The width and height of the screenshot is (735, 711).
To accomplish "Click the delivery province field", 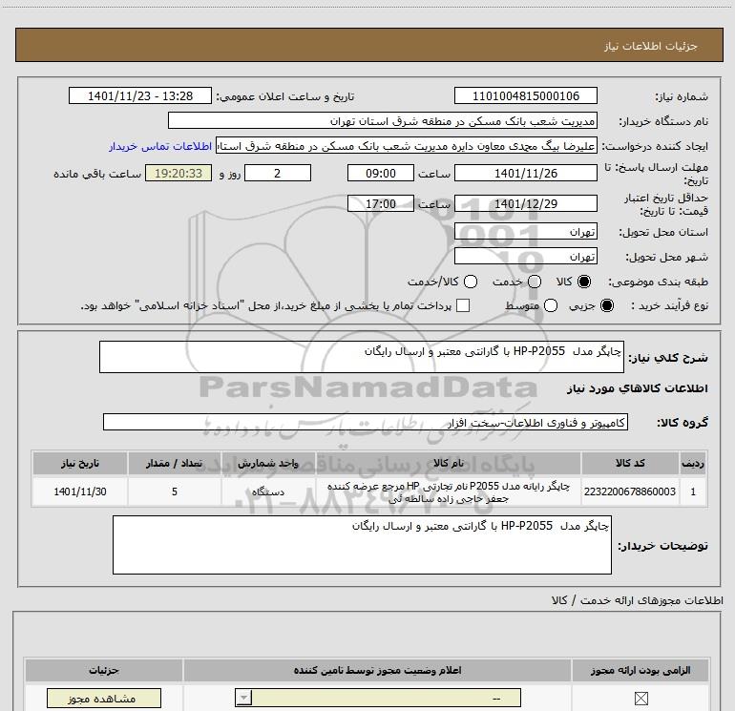I will point(525,232).
